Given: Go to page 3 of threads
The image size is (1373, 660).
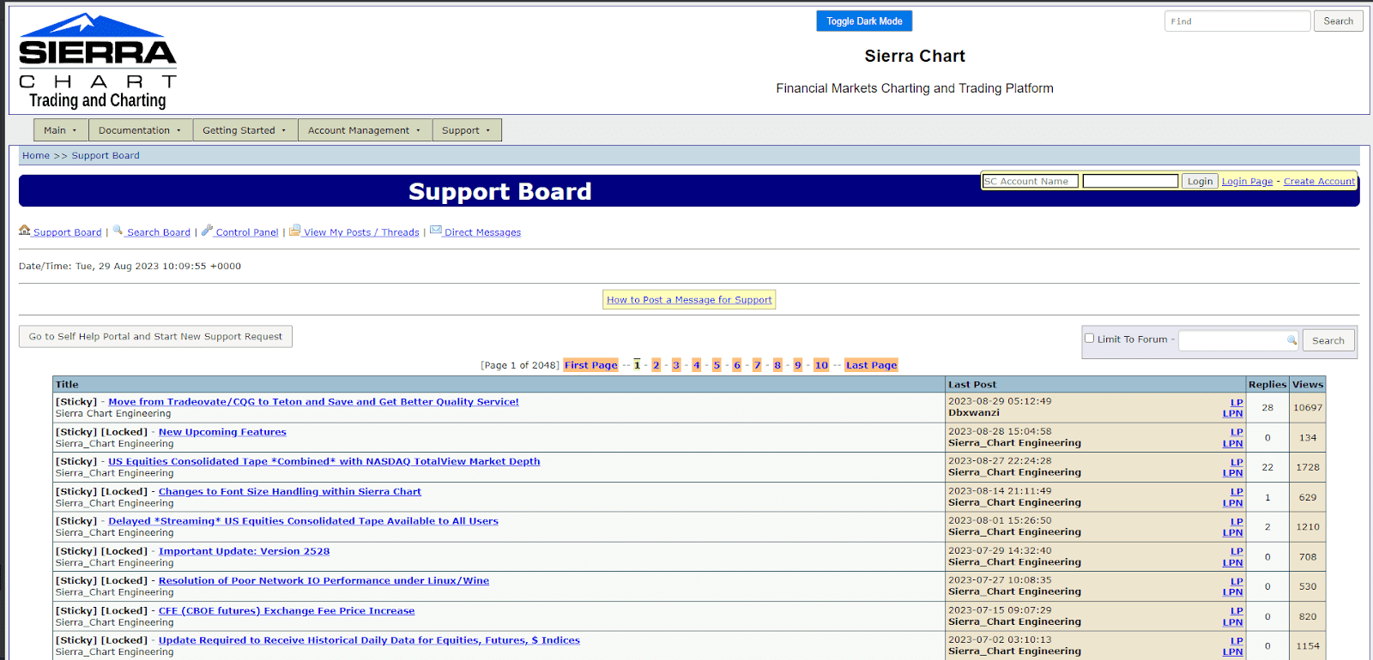Looking at the screenshot, I should coord(676,365).
